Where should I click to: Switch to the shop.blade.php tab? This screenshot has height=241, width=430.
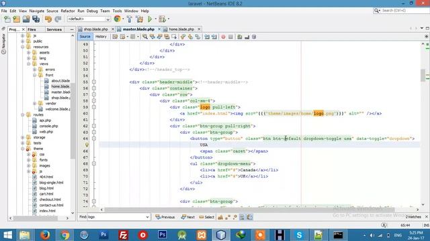[x=95, y=29]
